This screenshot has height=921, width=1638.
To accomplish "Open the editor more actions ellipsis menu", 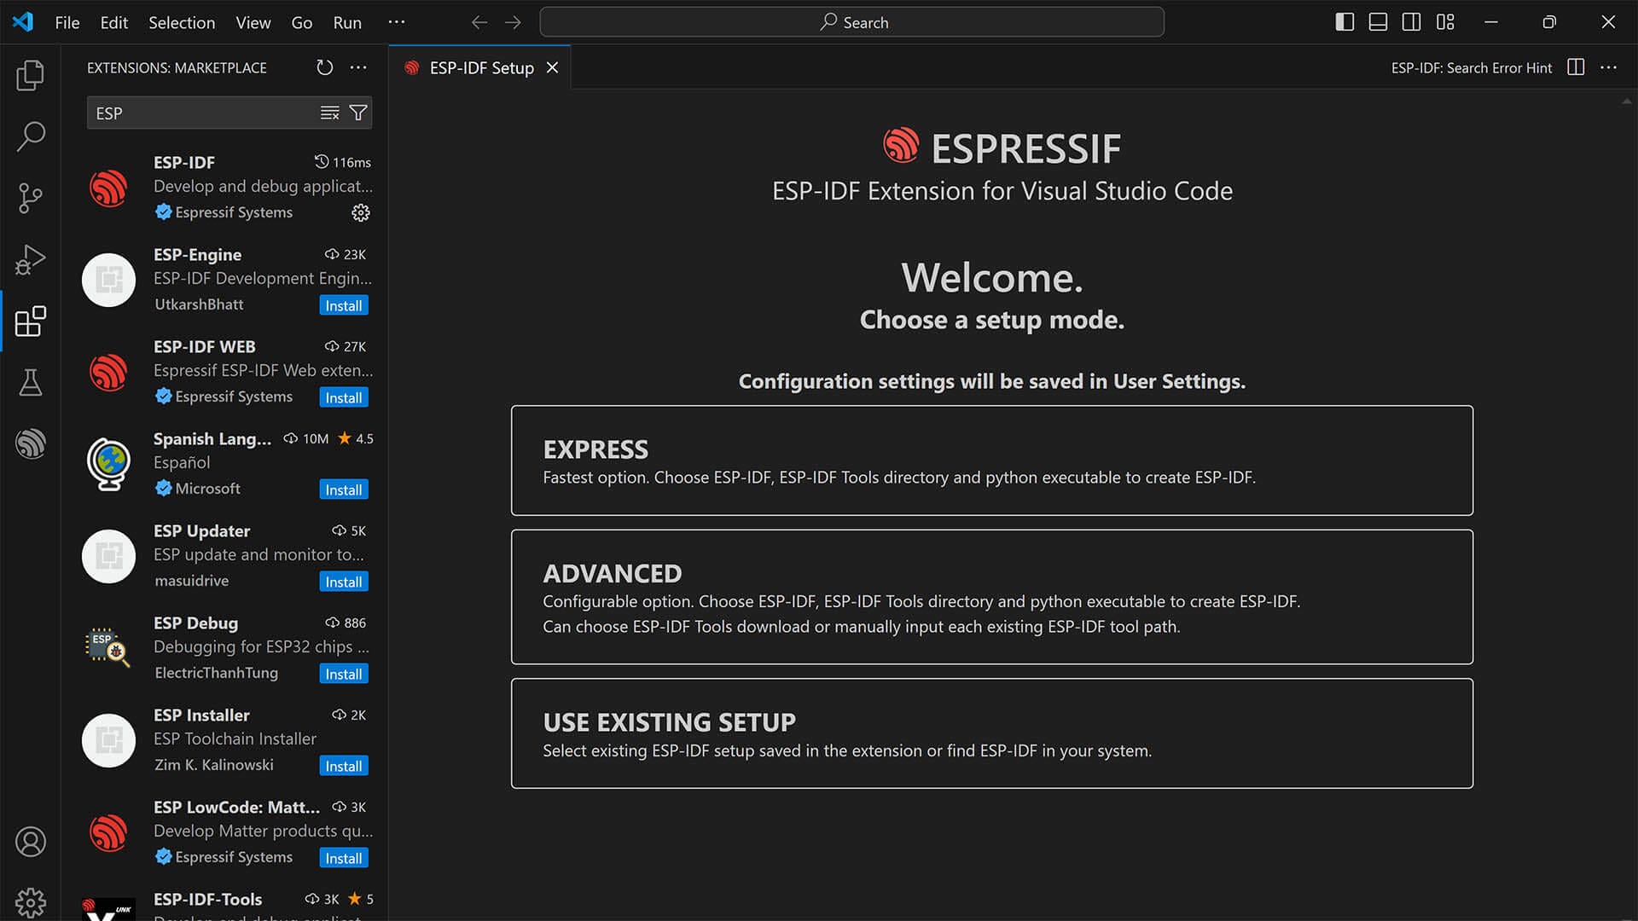I will 1608,67.
